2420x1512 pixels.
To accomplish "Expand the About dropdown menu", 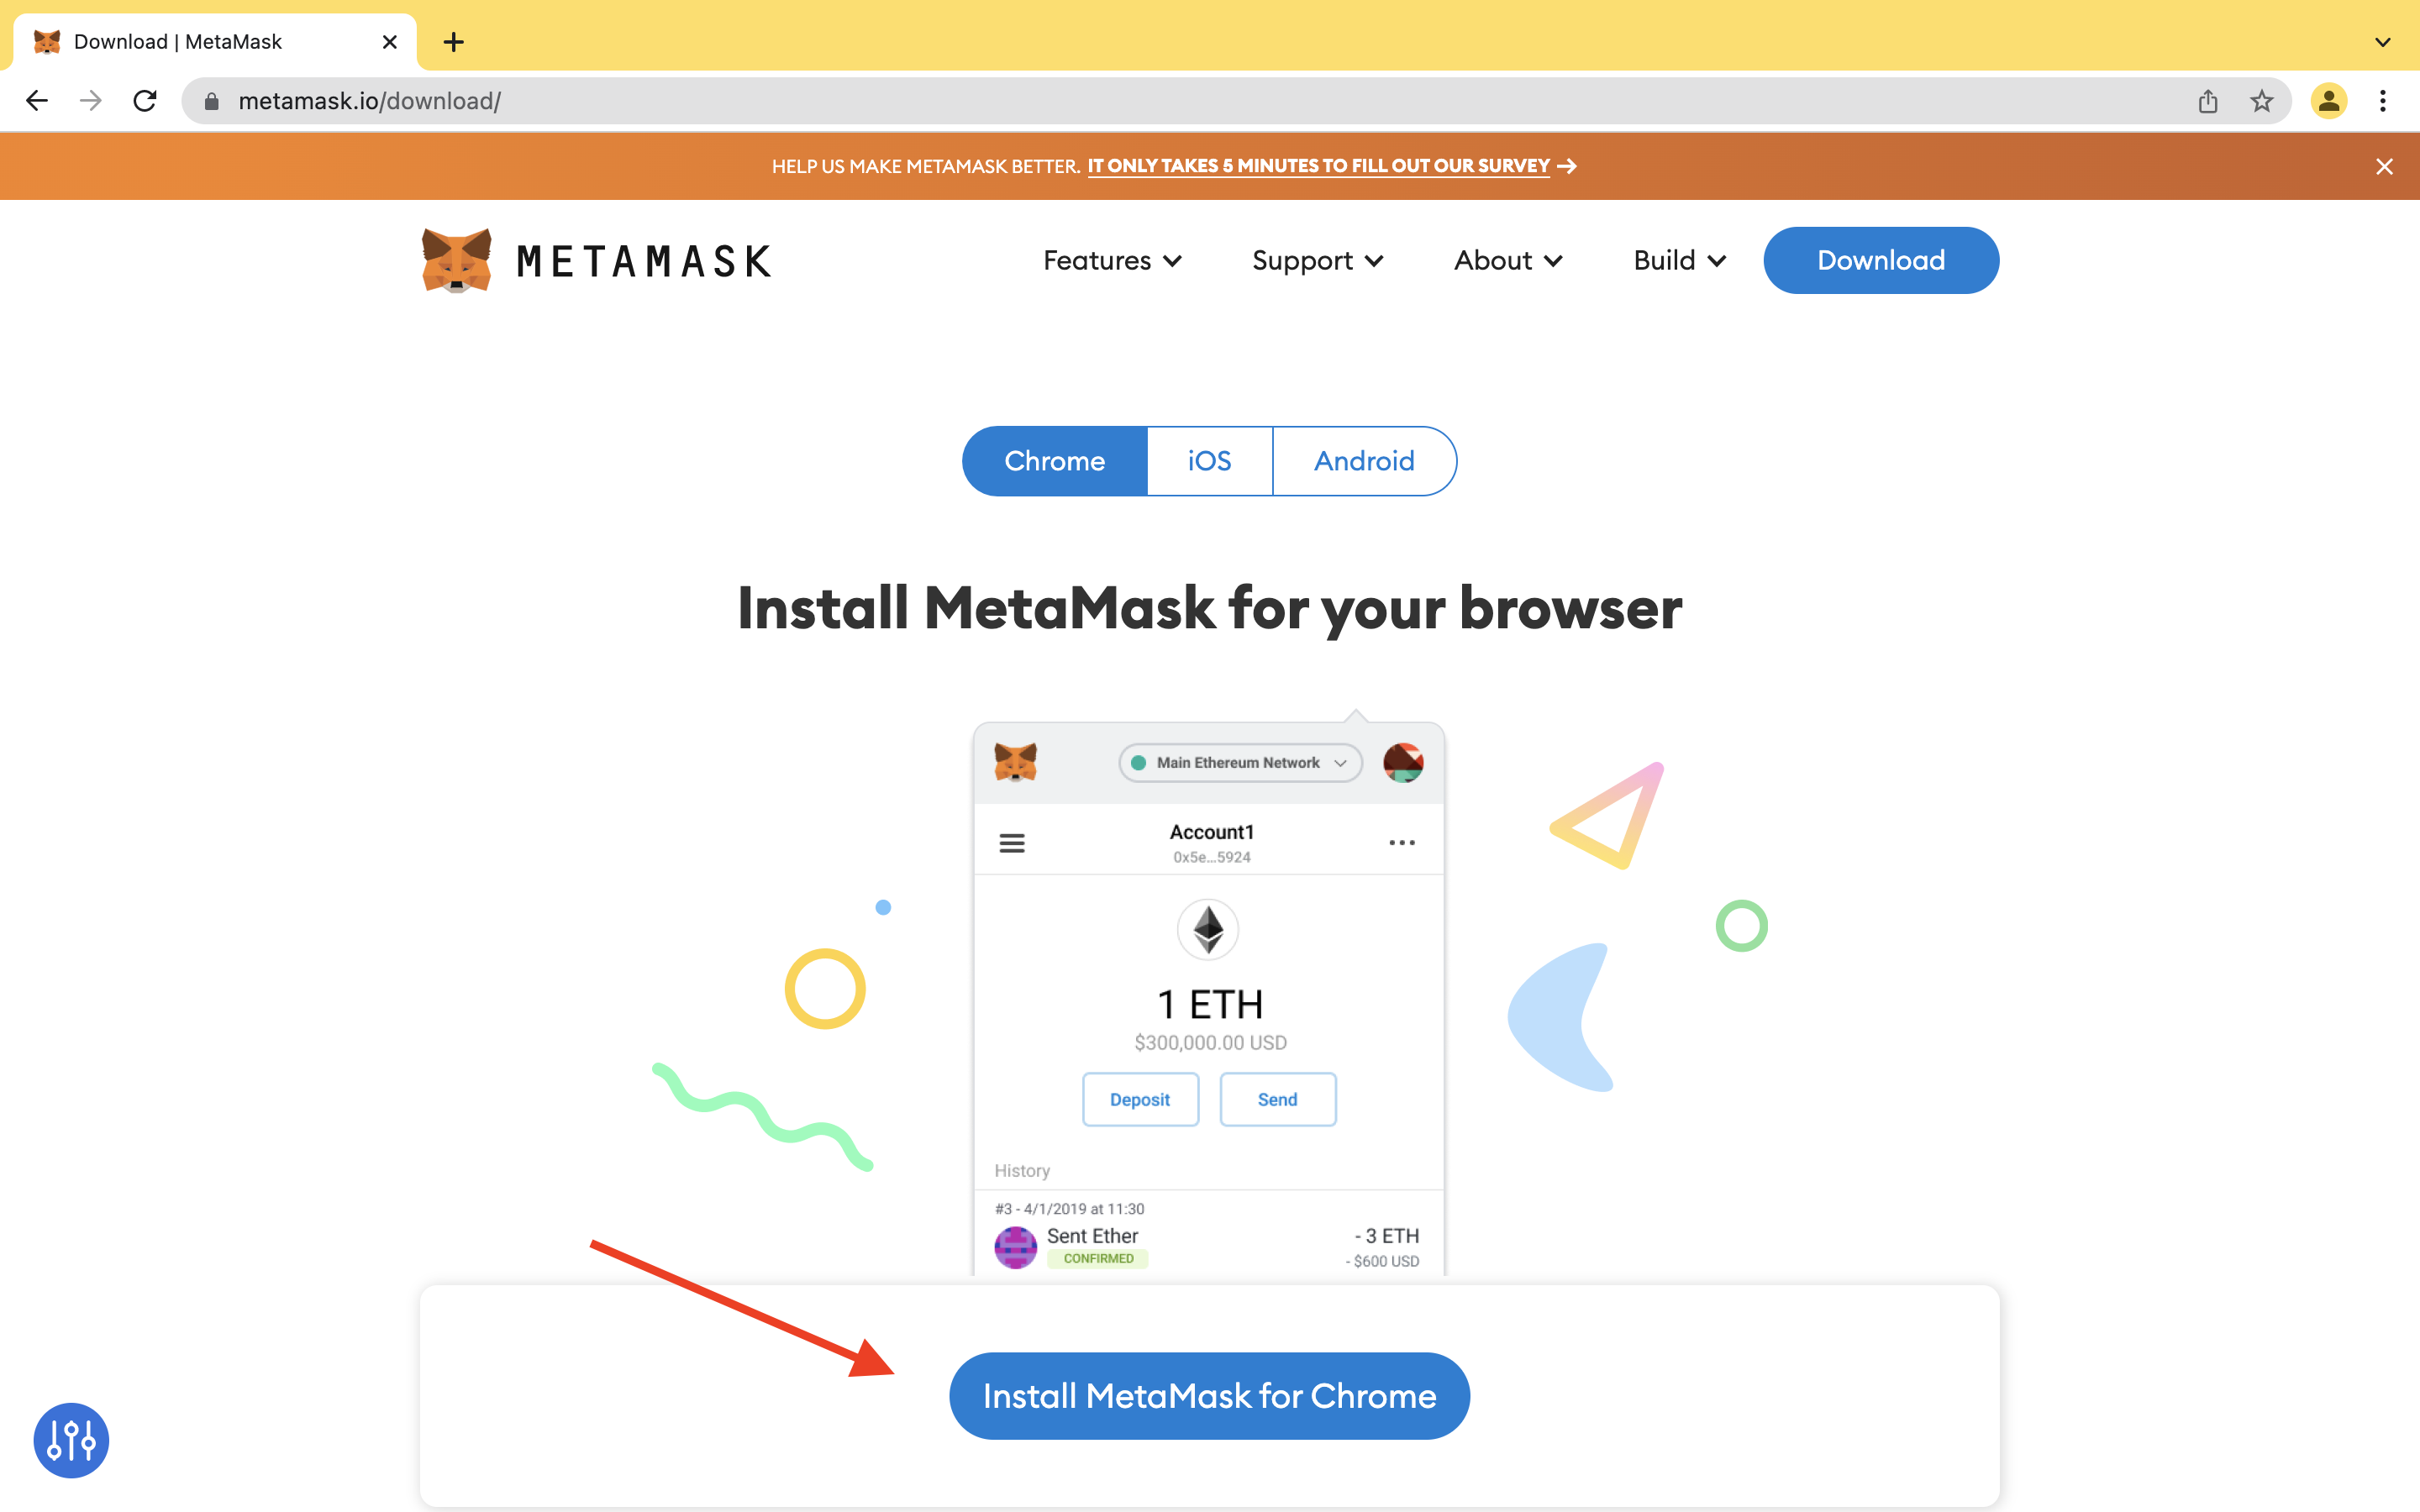I will point(1505,260).
